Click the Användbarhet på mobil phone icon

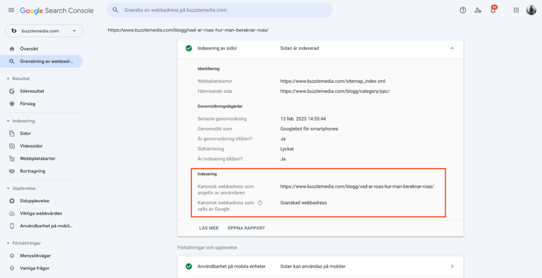coord(12,226)
